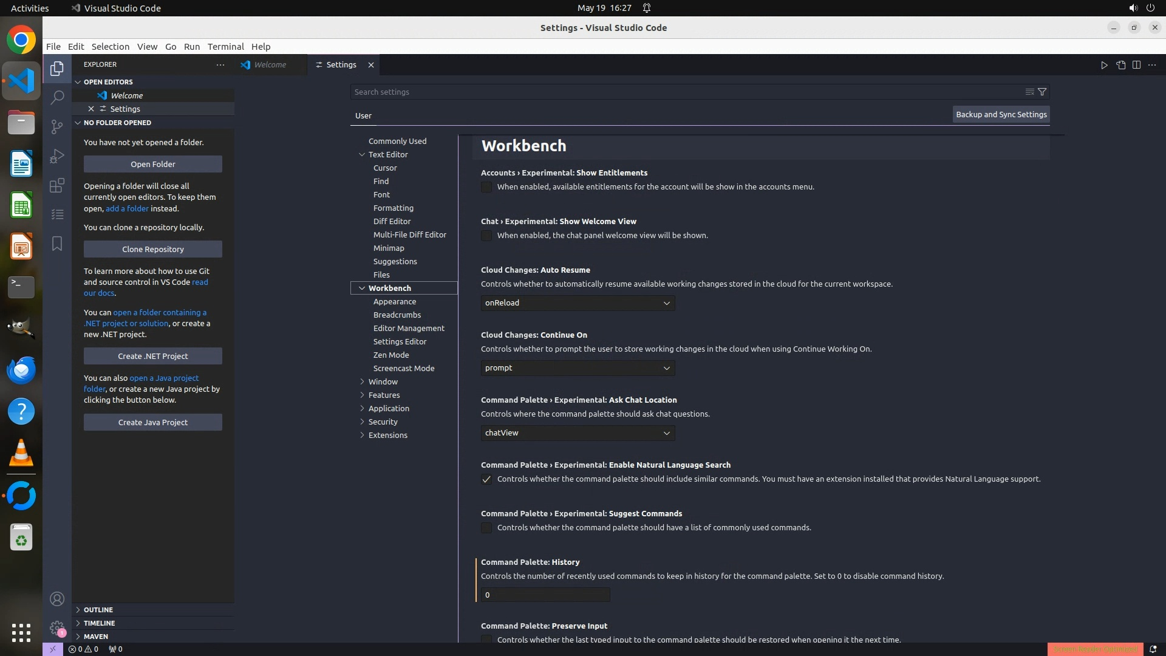Enable Suggest Commands checkbox
This screenshot has height=656, width=1166.
pos(486,528)
